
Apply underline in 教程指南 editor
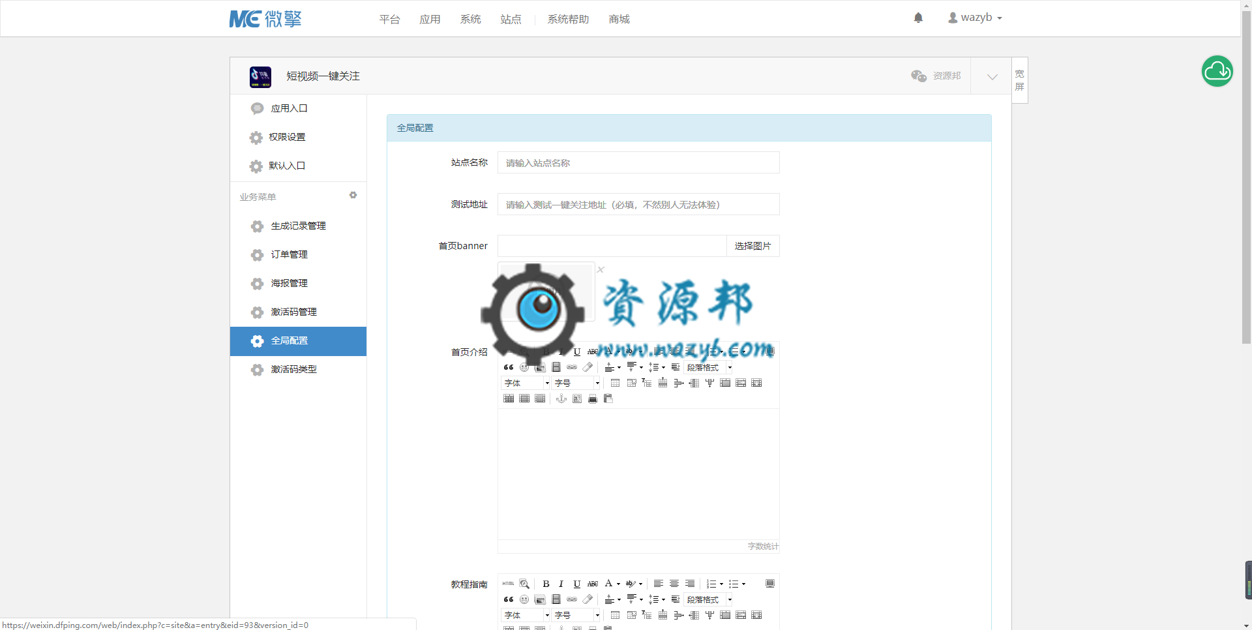click(x=576, y=584)
